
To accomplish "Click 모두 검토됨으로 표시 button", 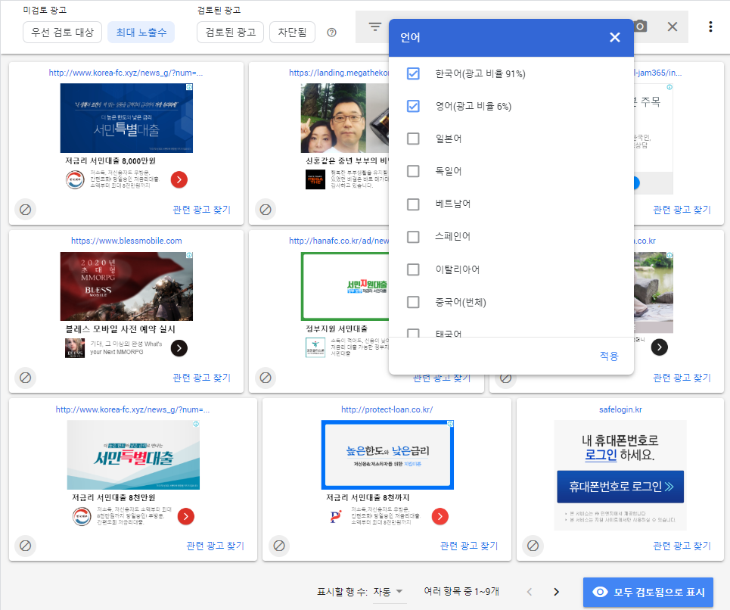I will (x=648, y=592).
